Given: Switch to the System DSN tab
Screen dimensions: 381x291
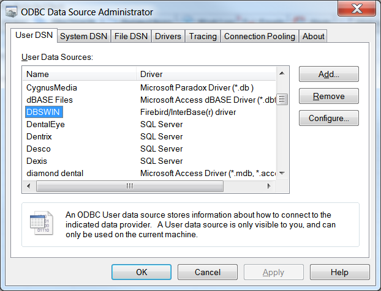Looking at the screenshot, I should 83,36.
